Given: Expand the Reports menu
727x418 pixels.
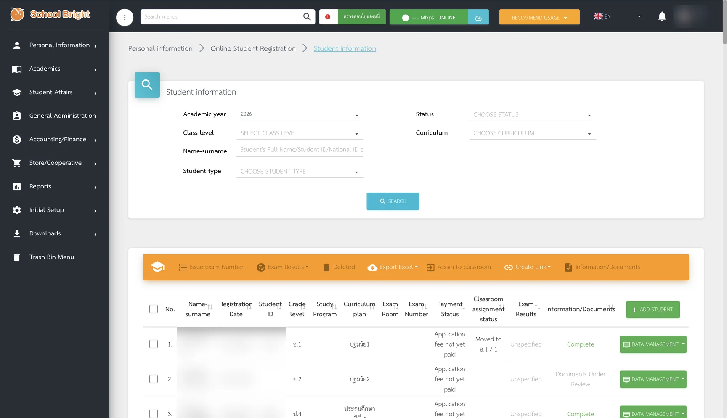Looking at the screenshot, I should [x=55, y=187].
